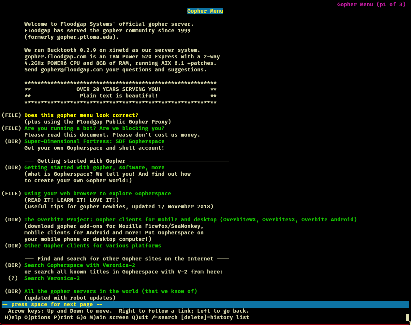Click 'Get your own Gopherspace and shell account!' text
The image size is (411, 325).
[95, 148]
